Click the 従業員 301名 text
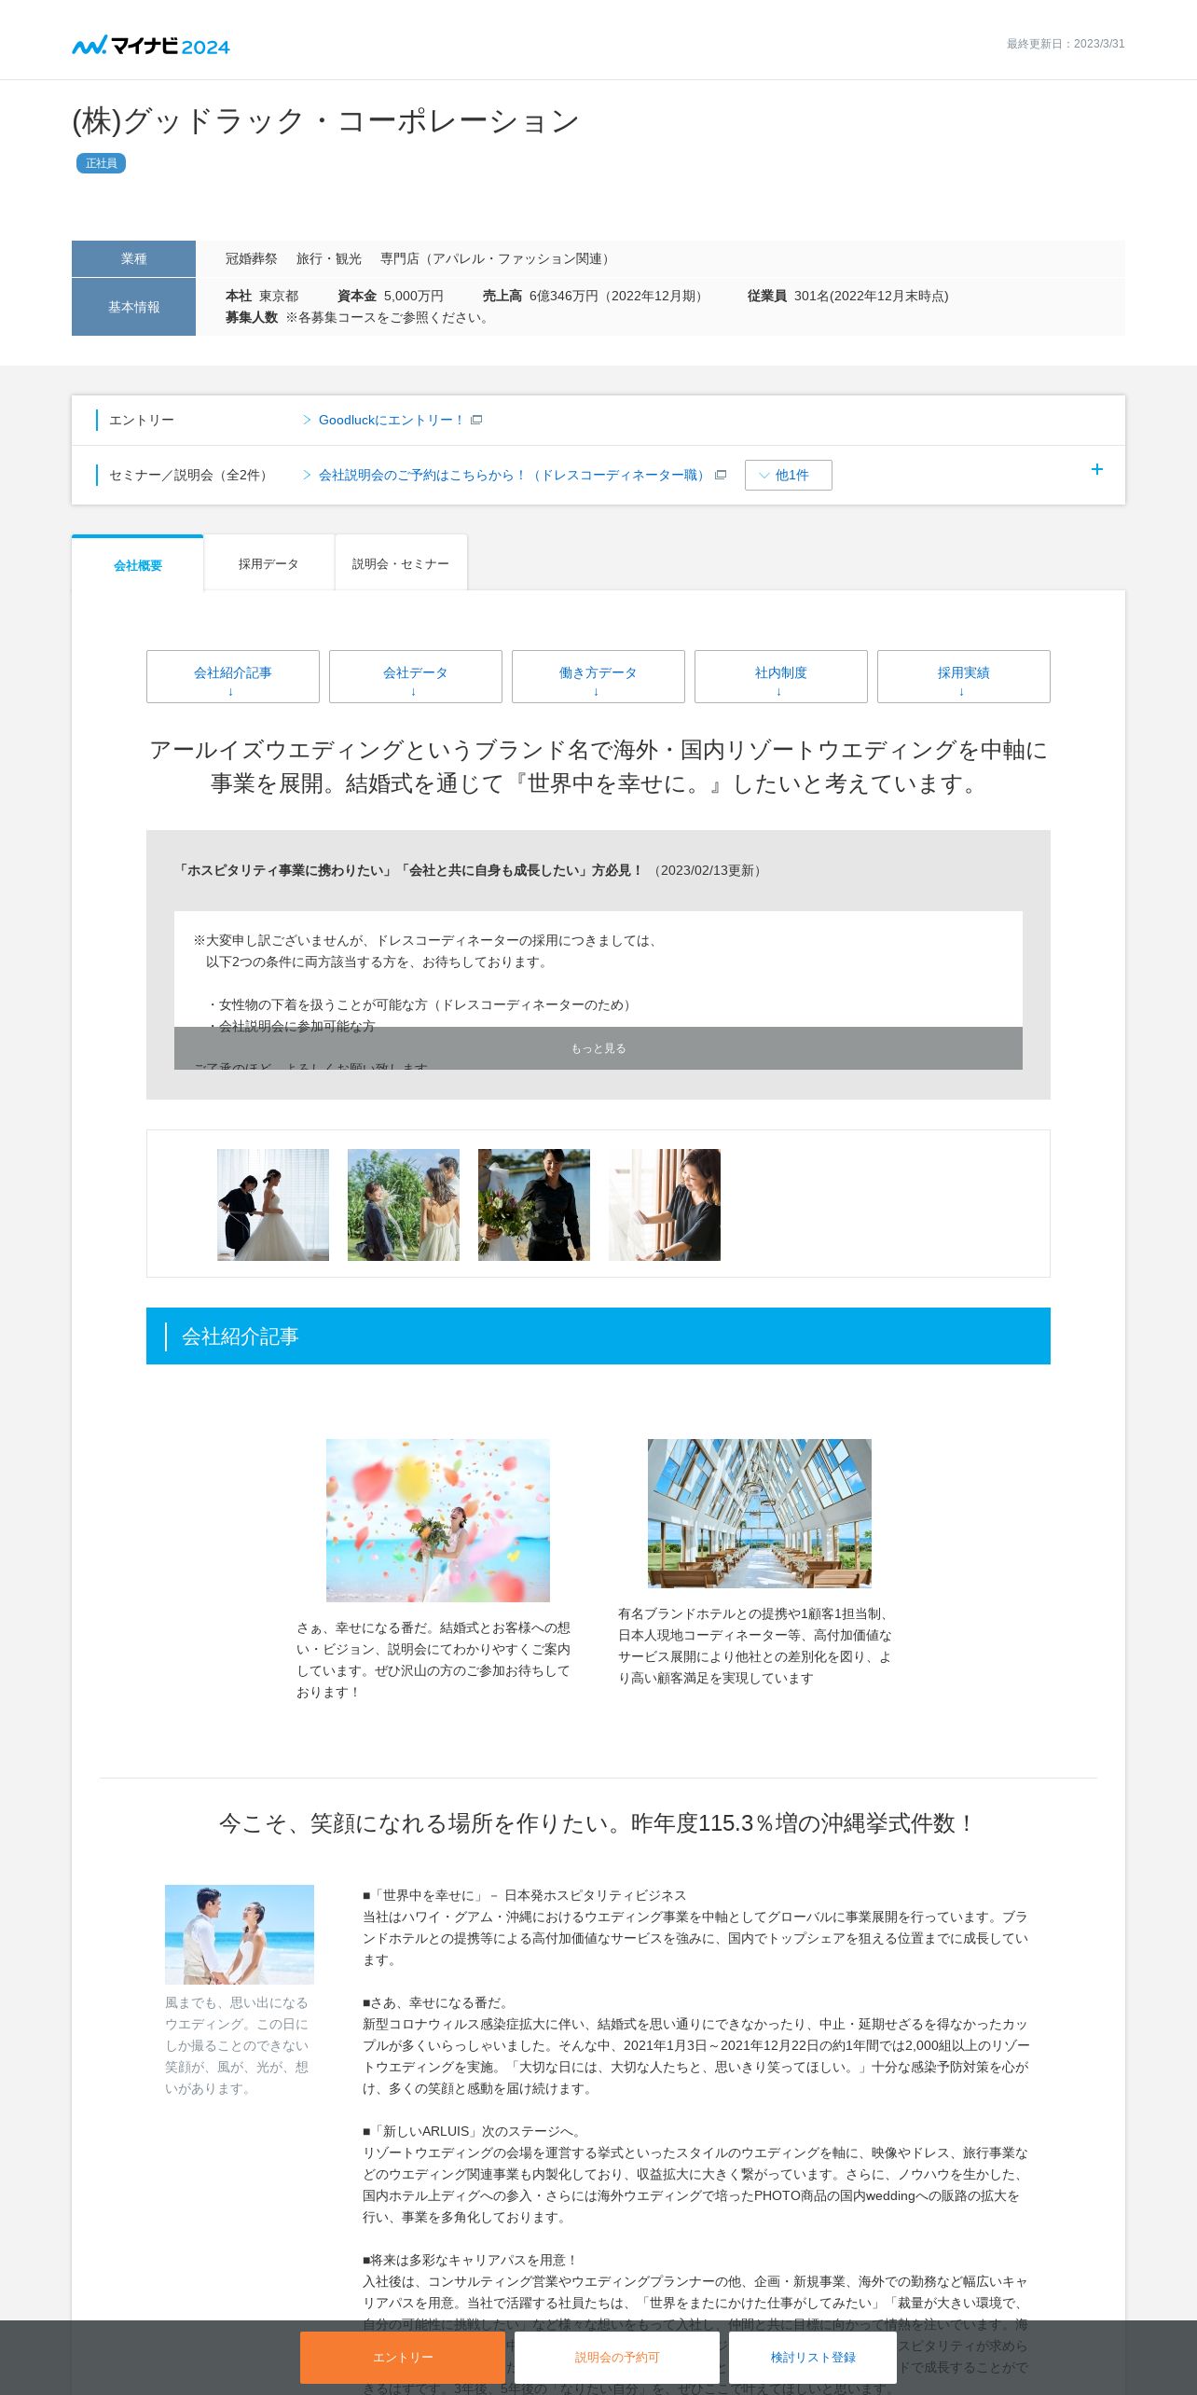The height and width of the screenshot is (2395, 1197). (x=847, y=296)
